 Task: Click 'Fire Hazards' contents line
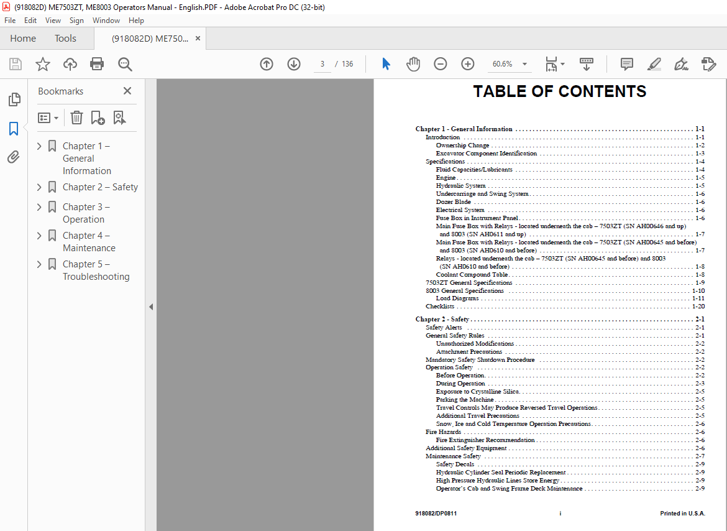pos(565,432)
